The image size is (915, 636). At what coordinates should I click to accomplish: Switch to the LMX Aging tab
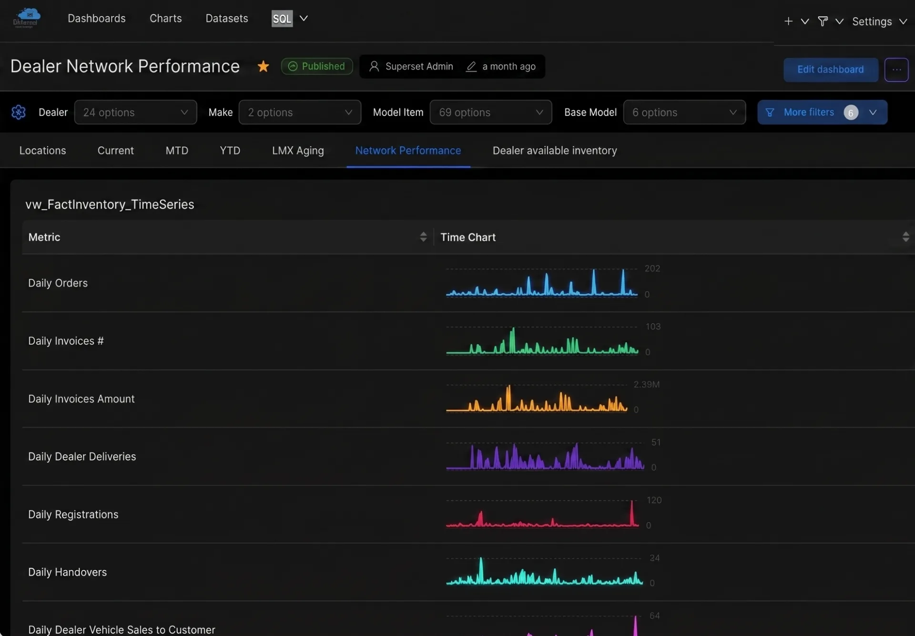(298, 150)
